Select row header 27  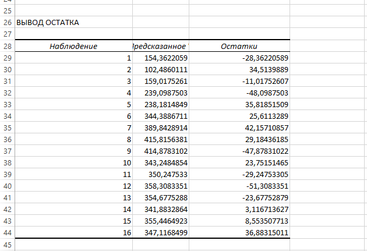pos(7,34)
